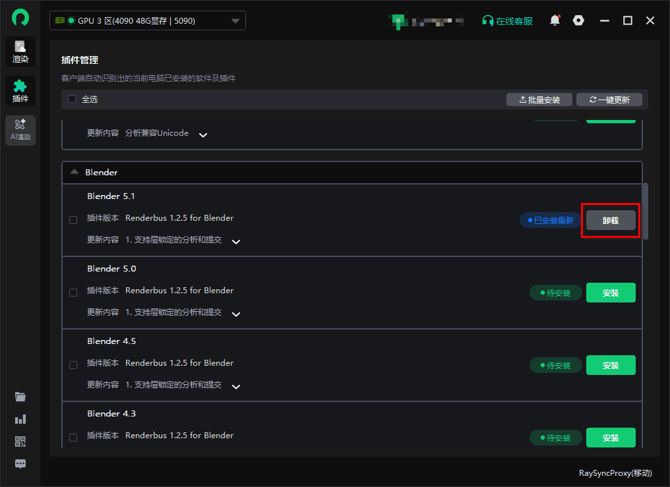Check the Blender 5.0 plugin checkbox
This screenshot has height=487, width=670.
[x=73, y=293]
